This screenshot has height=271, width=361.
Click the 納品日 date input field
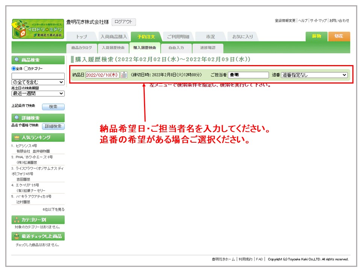[102, 75]
